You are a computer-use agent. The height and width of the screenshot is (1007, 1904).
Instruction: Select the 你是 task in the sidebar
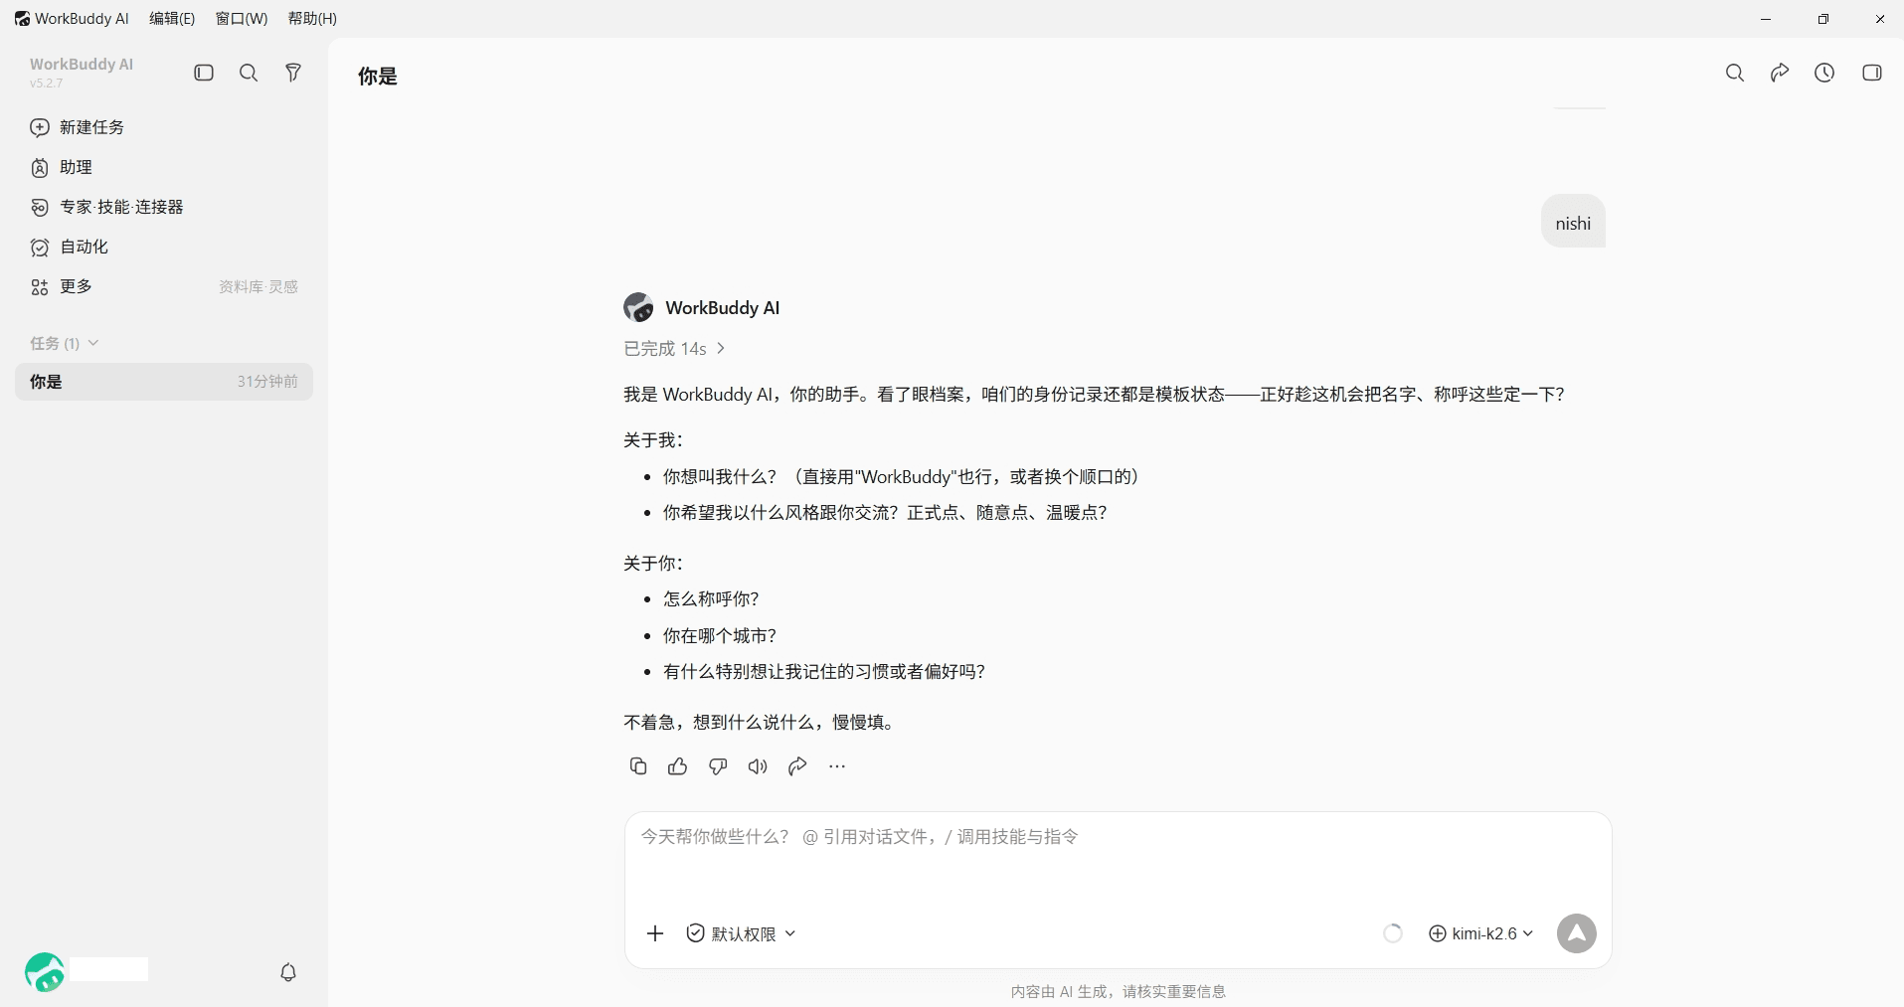coord(164,382)
